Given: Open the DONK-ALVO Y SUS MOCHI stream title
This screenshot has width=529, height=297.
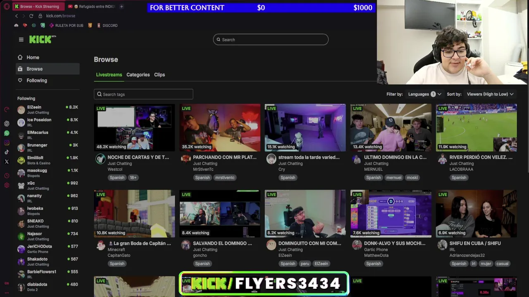Looking at the screenshot, I should point(395,243).
